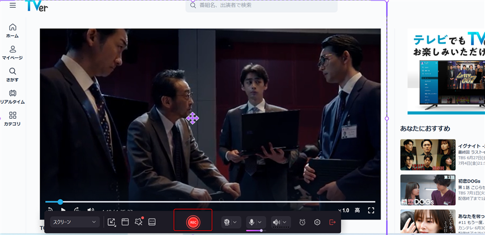Open the scheduled recording timer icon

click(x=302, y=222)
